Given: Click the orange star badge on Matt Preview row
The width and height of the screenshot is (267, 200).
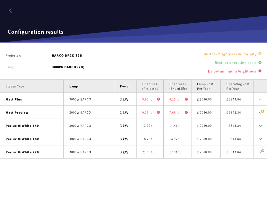Looking at the screenshot, I should click(x=263, y=111).
